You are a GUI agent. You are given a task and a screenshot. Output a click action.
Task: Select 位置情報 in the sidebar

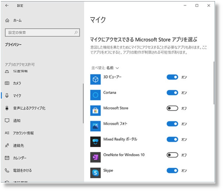click(x=42, y=71)
